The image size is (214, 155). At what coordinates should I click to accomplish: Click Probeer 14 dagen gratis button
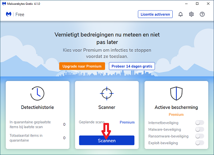132,66
